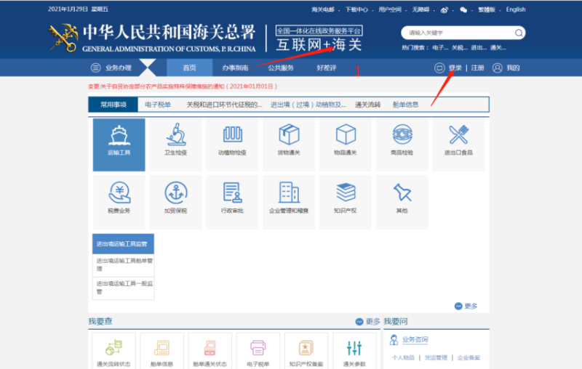Click the keyword search input field
The image size is (582, 369).
tap(457, 33)
